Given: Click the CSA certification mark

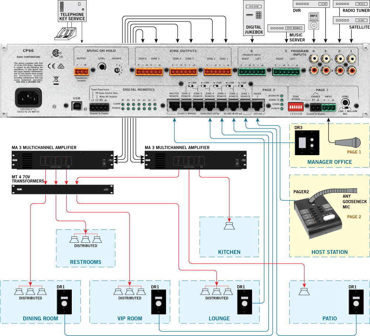Looking at the screenshot, I should pyautogui.click(x=57, y=54).
